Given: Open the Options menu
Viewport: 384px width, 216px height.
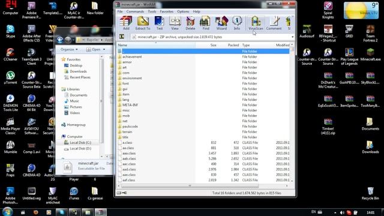Looking at the screenshot, I should (x=183, y=11).
